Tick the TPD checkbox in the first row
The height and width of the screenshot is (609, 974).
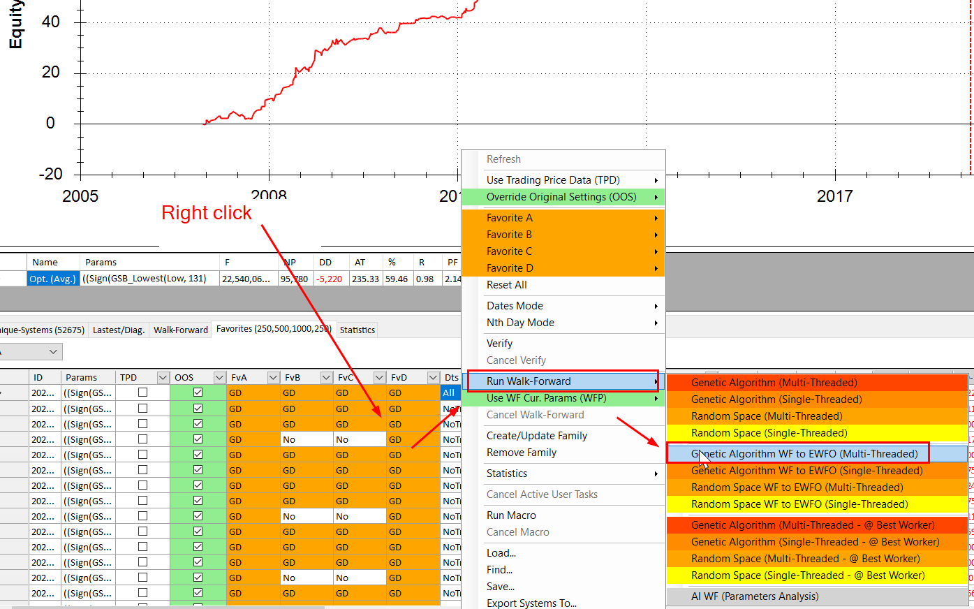tap(143, 392)
